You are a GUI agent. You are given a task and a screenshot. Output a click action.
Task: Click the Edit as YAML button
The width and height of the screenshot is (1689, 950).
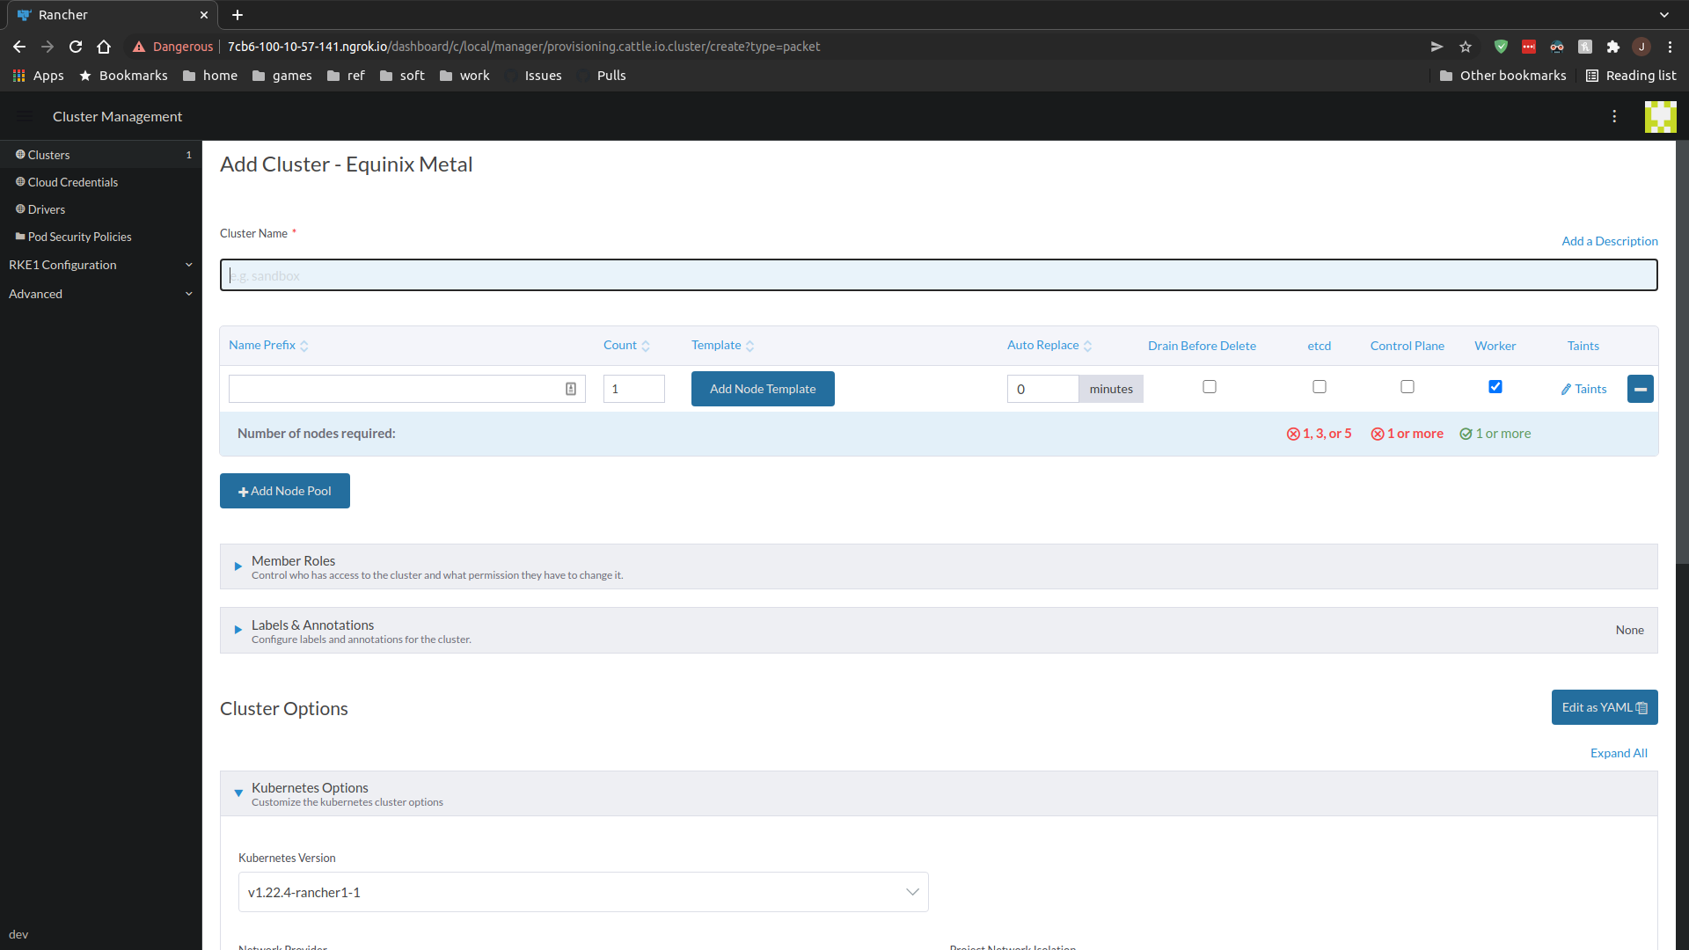coord(1604,707)
